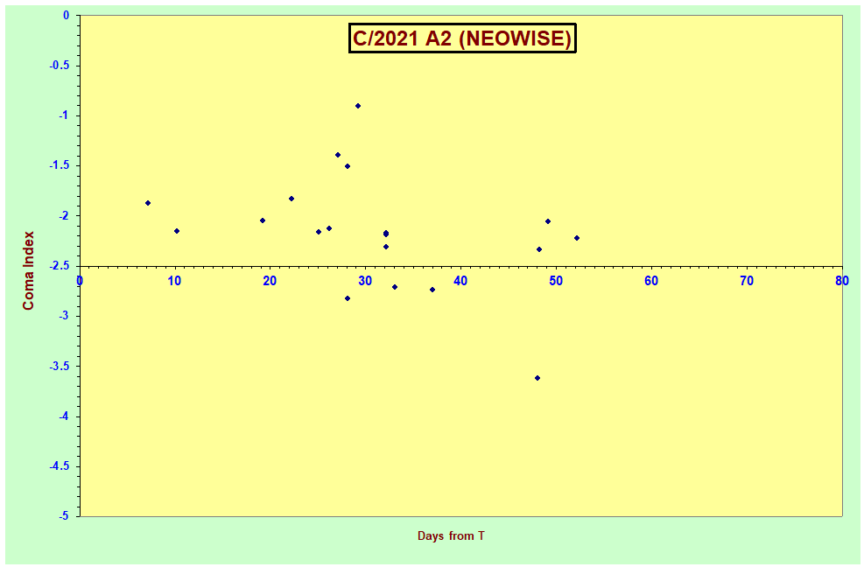Viewport: 864px width, 567px height.
Task: Click x-axis tick label 60
Action: (650, 281)
